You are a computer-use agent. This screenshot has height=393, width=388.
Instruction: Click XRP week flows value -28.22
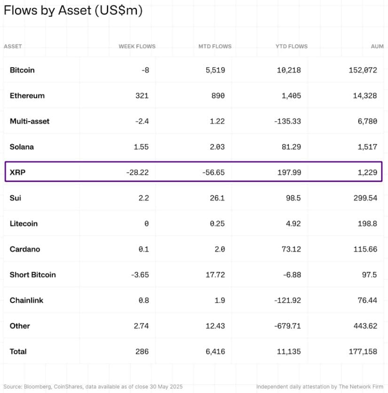click(137, 172)
